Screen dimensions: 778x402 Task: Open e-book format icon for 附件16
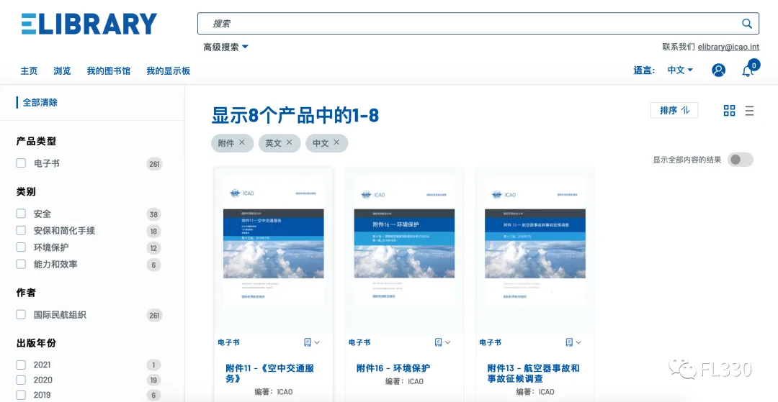tap(439, 342)
